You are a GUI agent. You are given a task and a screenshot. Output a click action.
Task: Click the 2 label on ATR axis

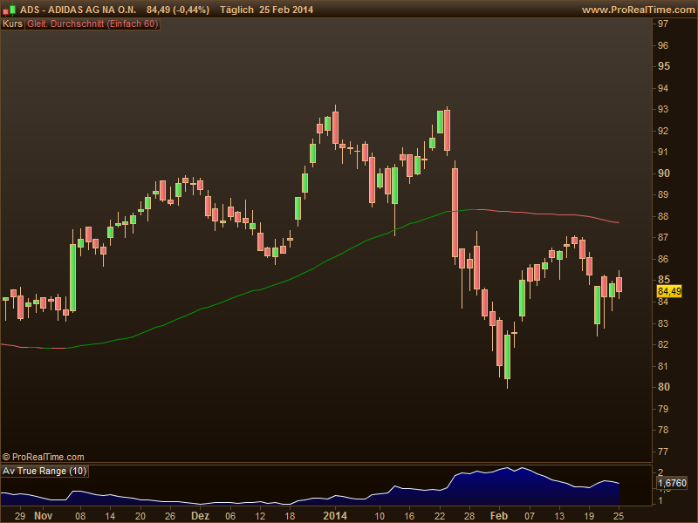660,472
